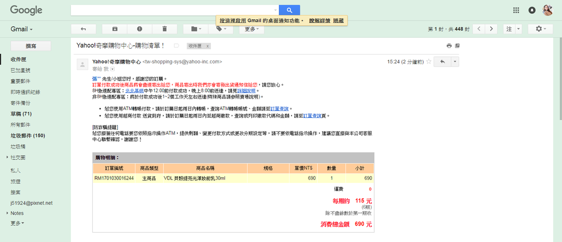Remove the 收件匣 label with x
Image resolution: width=562 pixels, height=242 pixels.
[207, 46]
